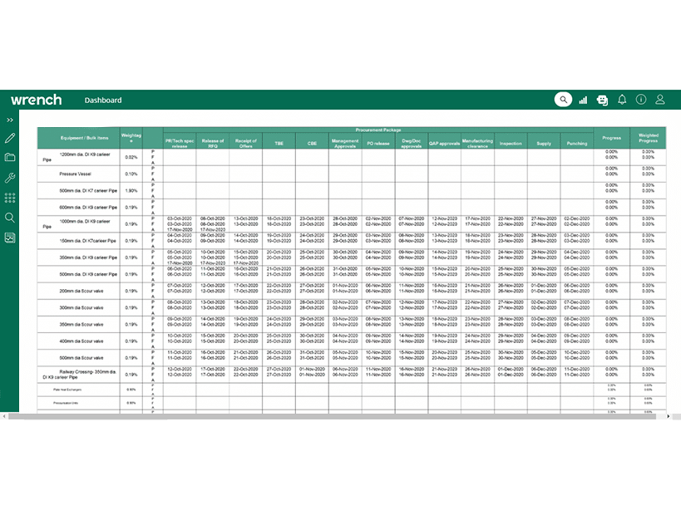The height and width of the screenshot is (510, 681).
Task: Click 0.10% weightage of Pressure Vessel
Action: (x=131, y=174)
